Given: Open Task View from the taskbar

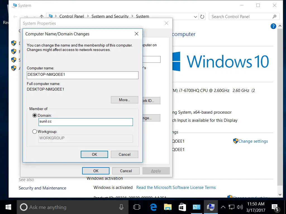Looking at the screenshot, I should click(x=137, y=207).
